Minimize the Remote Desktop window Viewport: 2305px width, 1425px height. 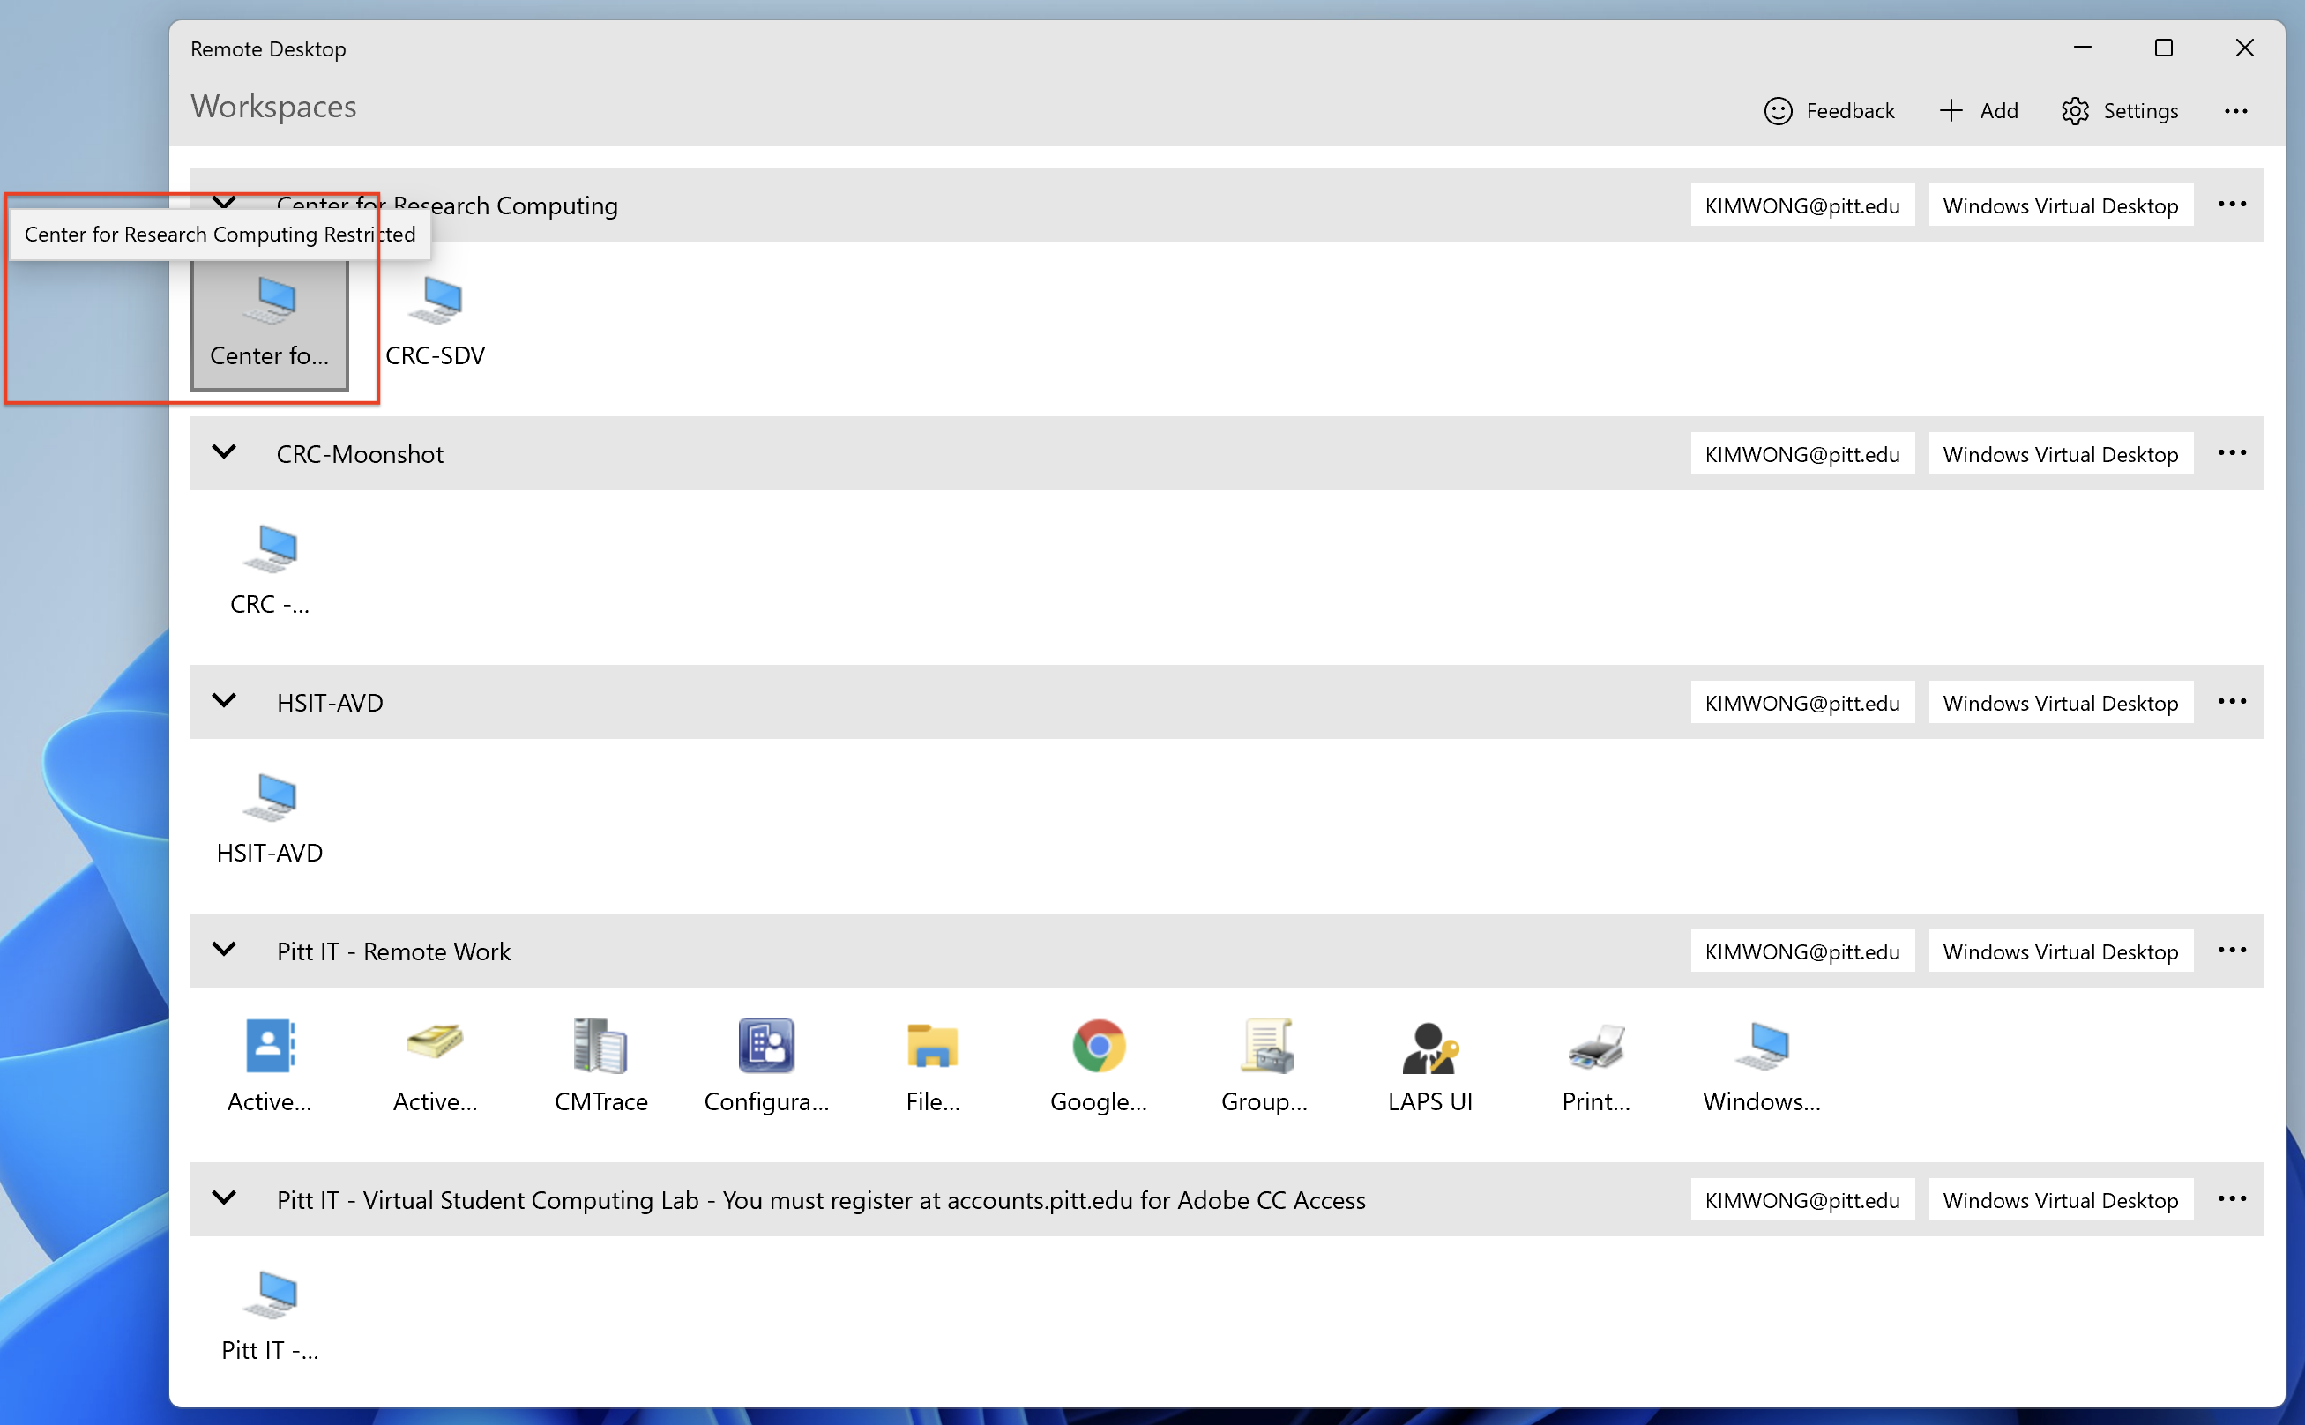[2083, 48]
